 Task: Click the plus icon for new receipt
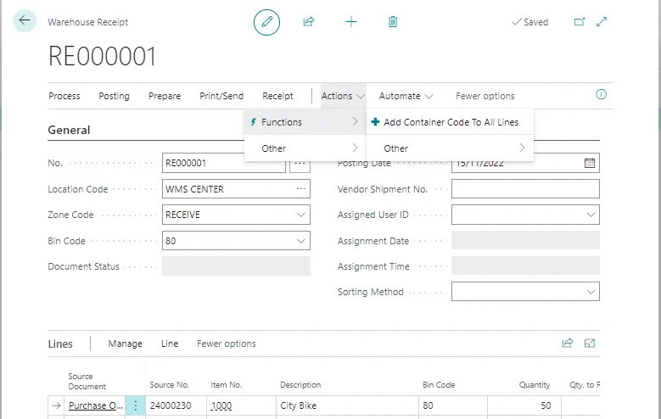click(x=351, y=22)
